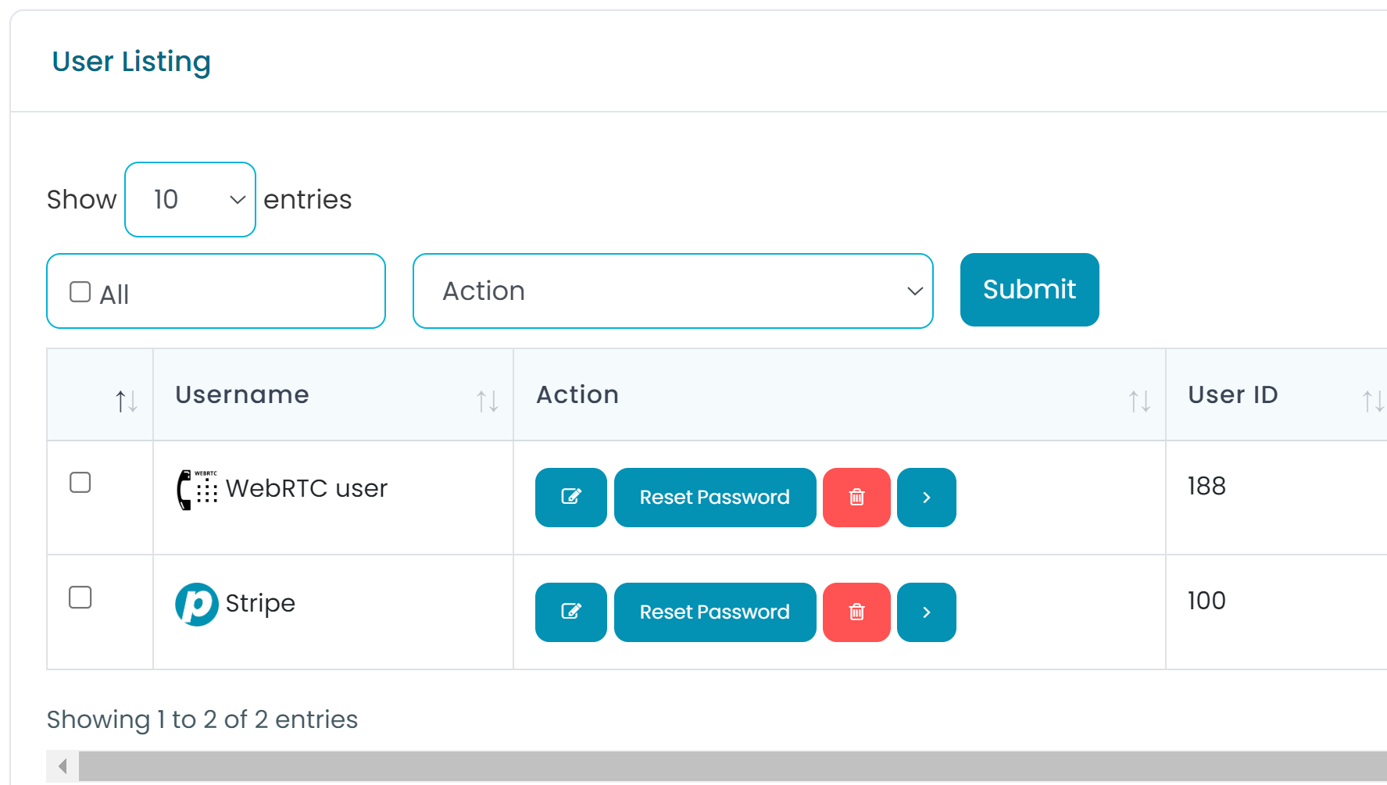
Task: Open next arrow for WebRTC user
Action: pos(927,498)
